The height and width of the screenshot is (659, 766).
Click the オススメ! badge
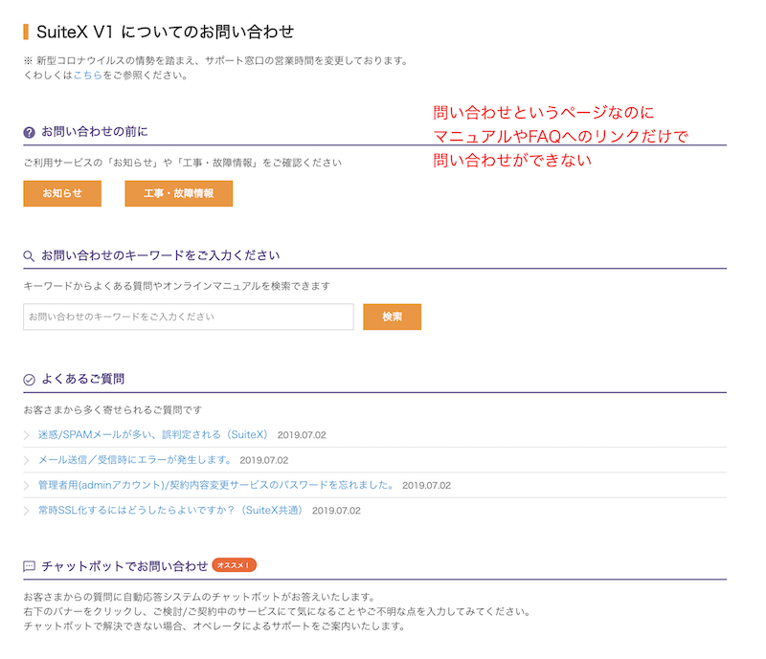[x=234, y=565]
